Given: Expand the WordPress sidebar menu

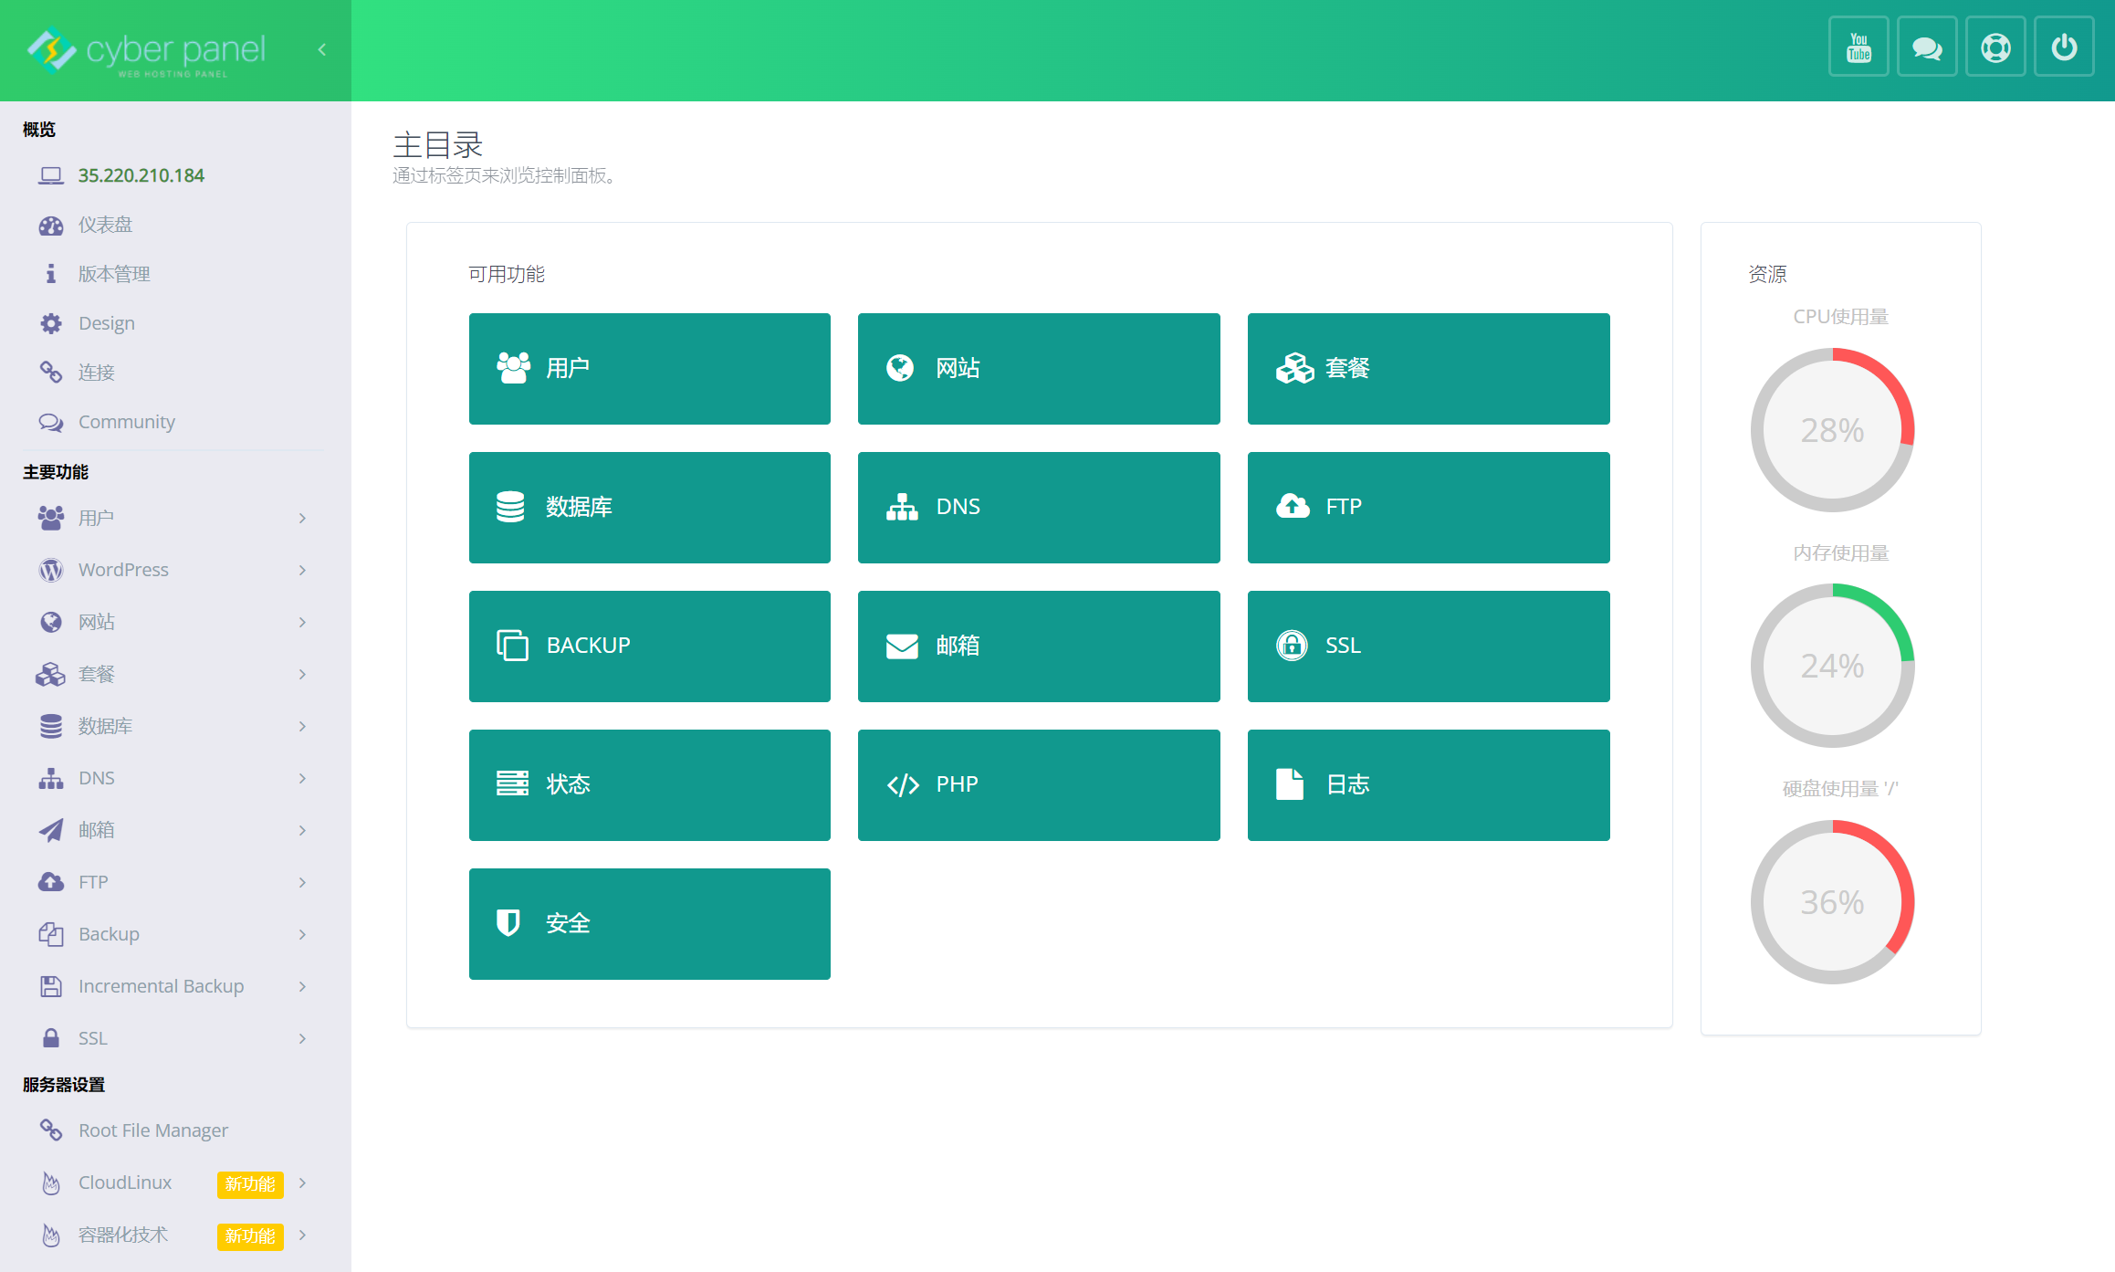Looking at the screenshot, I should point(123,570).
